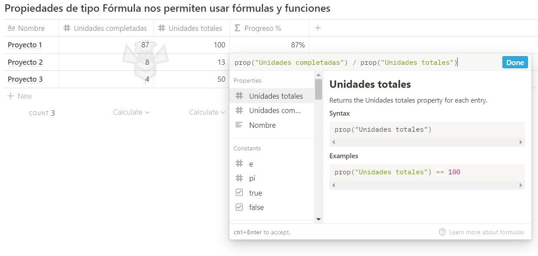The image size is (538, 256).
Task: Click the hash icon beside Unidades com... property
Action: click(239, 110)
